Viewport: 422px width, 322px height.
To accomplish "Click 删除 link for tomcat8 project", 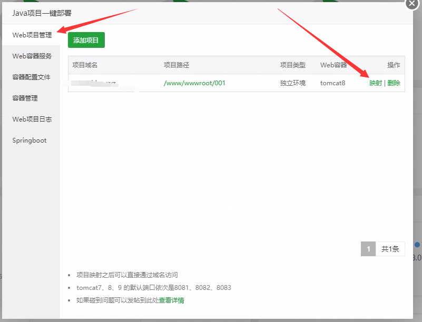I will (394, 83).
